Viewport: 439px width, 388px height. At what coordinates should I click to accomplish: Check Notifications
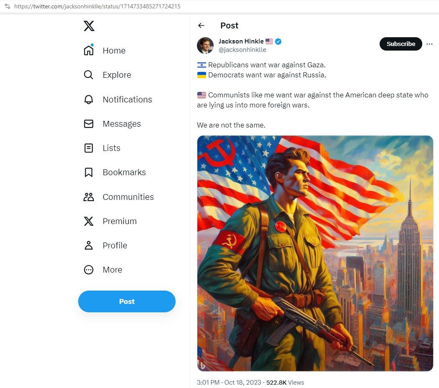(127, 100)
